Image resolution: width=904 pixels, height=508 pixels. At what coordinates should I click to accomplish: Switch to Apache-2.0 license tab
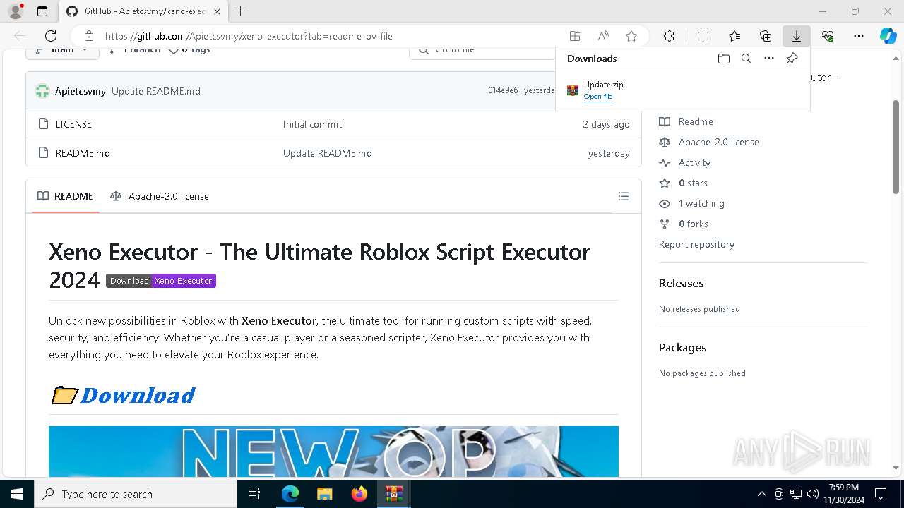[x=160, y=196]
